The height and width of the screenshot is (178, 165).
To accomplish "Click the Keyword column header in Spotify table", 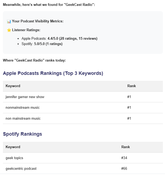I will point(13,147).
